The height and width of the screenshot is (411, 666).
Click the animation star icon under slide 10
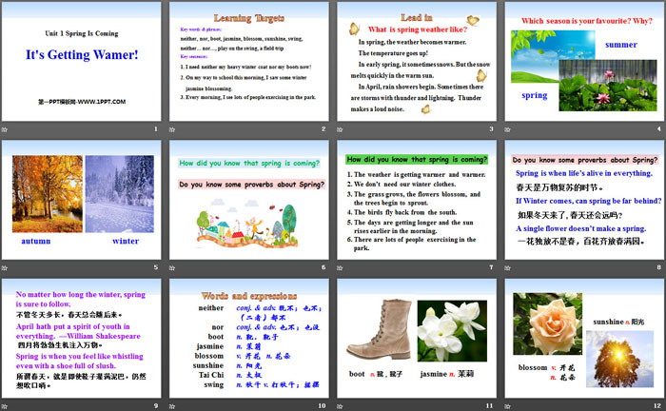click(x=172, y=406)
